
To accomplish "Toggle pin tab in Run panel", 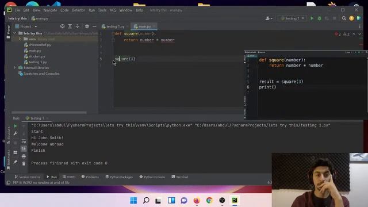I will pyautogui.click(x=16, y=162).
